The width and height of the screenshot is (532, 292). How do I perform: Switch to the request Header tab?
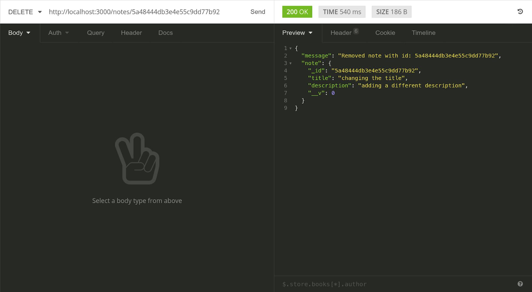131,33
